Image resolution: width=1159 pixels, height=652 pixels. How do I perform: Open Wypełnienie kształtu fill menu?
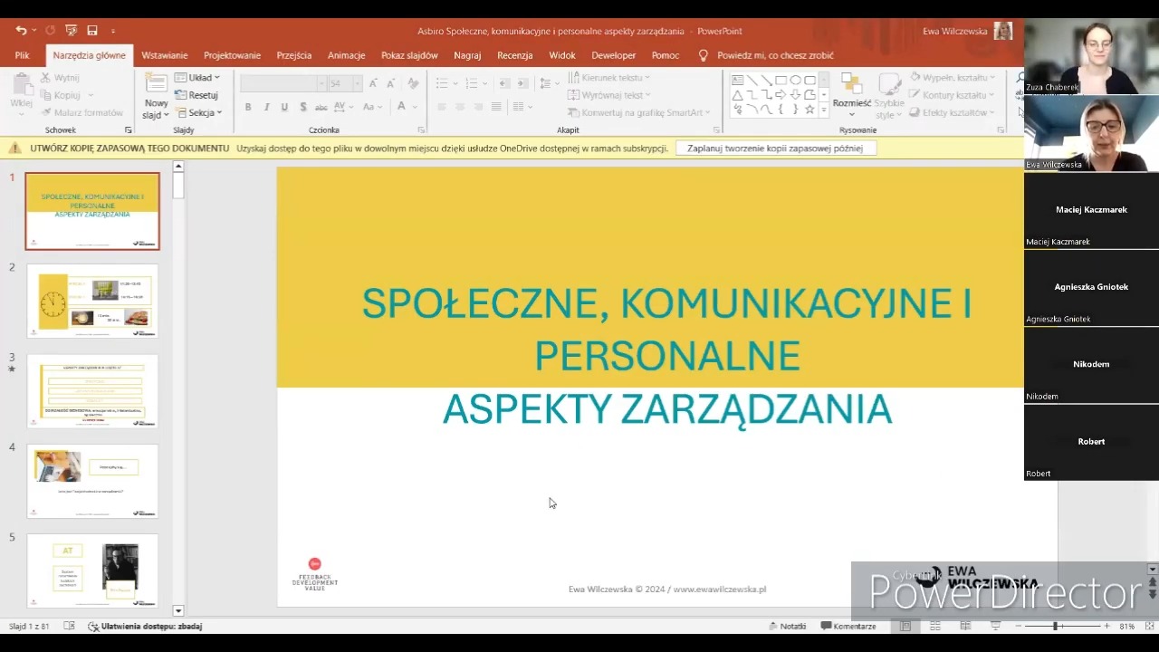pos(953,78)
